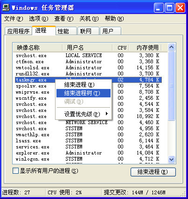Image resolution: width=188 pixels, height=199 pixels.
Task: Select the rundll32.exe process row
Action: [88, 74]
